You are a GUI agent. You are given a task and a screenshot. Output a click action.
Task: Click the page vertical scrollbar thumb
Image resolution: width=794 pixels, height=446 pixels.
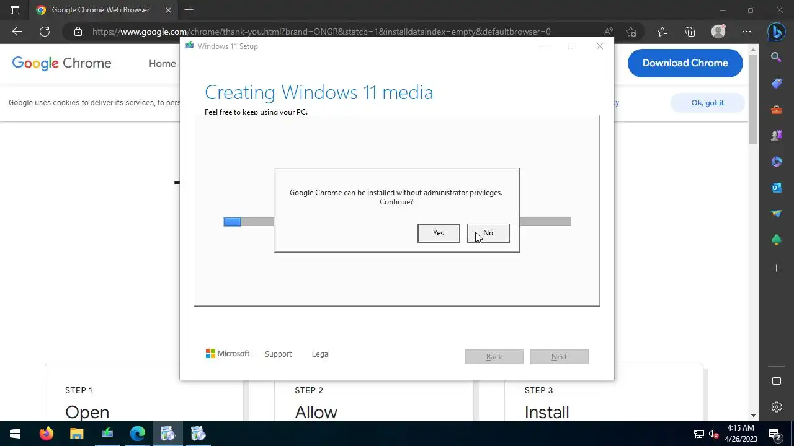click(754, 99)
